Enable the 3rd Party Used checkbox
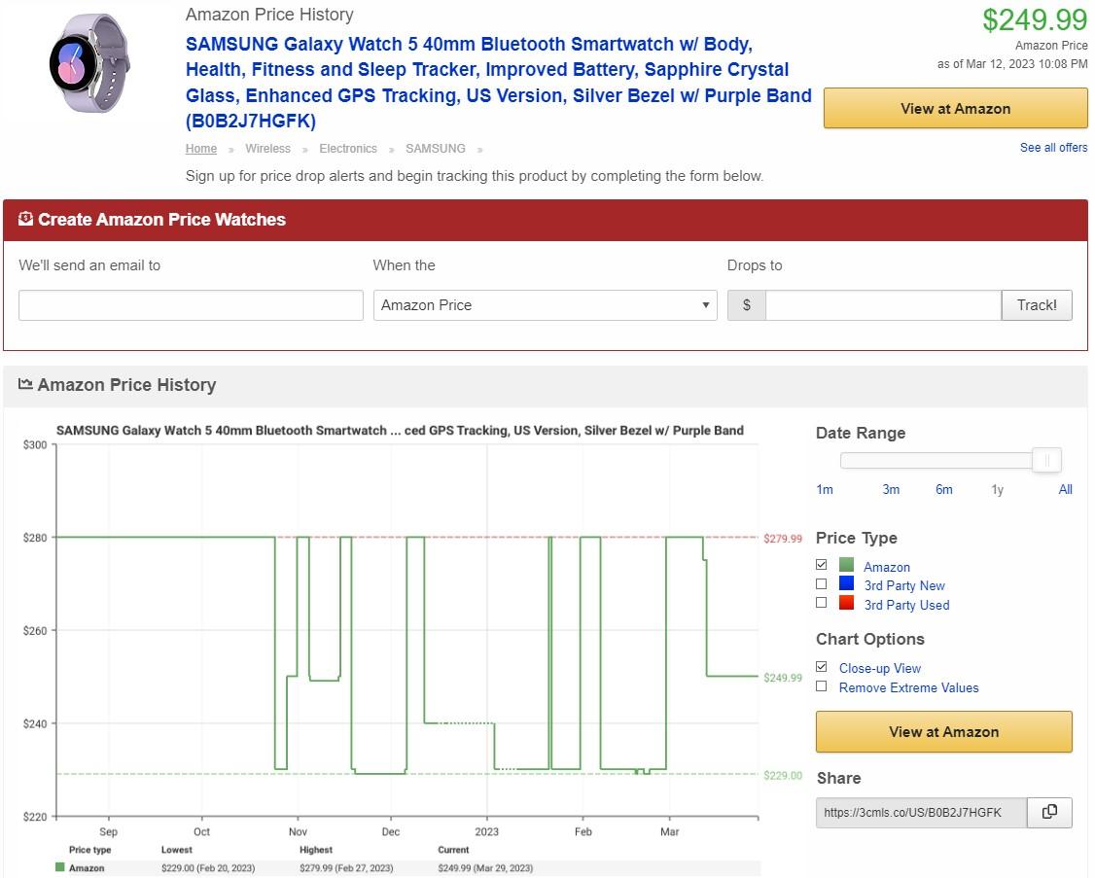Viewport: 1095px width, 878px height. pos(822,603)
